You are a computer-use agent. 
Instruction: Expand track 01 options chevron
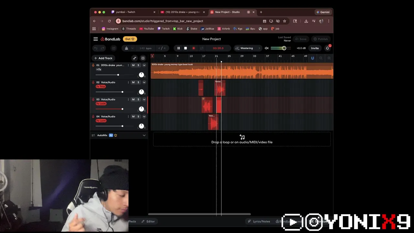click(144, 65)
